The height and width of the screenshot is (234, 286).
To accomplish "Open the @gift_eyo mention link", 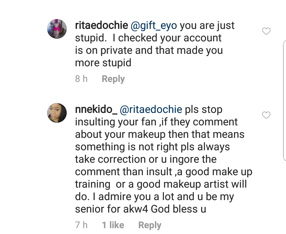I will 154,25.
